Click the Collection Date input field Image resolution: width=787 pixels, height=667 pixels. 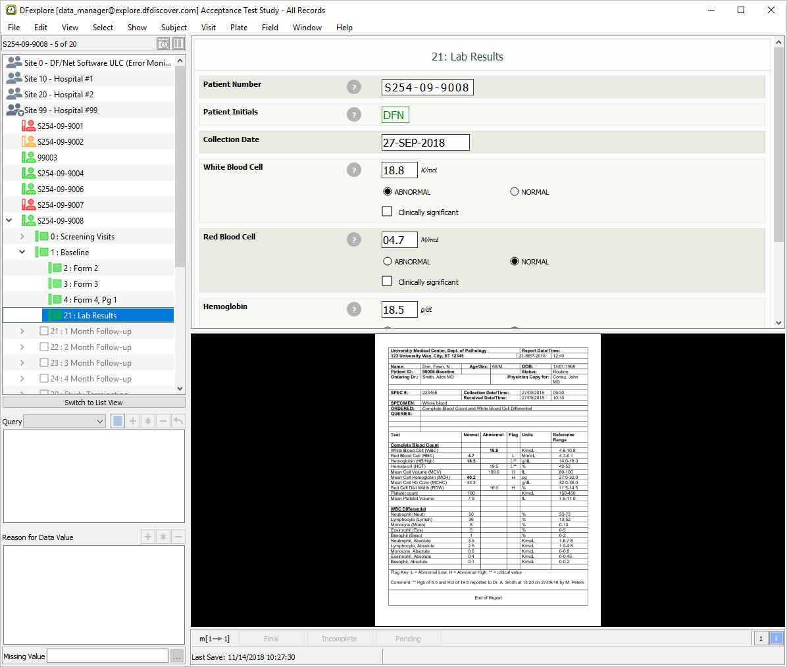(x=425, y=143)
